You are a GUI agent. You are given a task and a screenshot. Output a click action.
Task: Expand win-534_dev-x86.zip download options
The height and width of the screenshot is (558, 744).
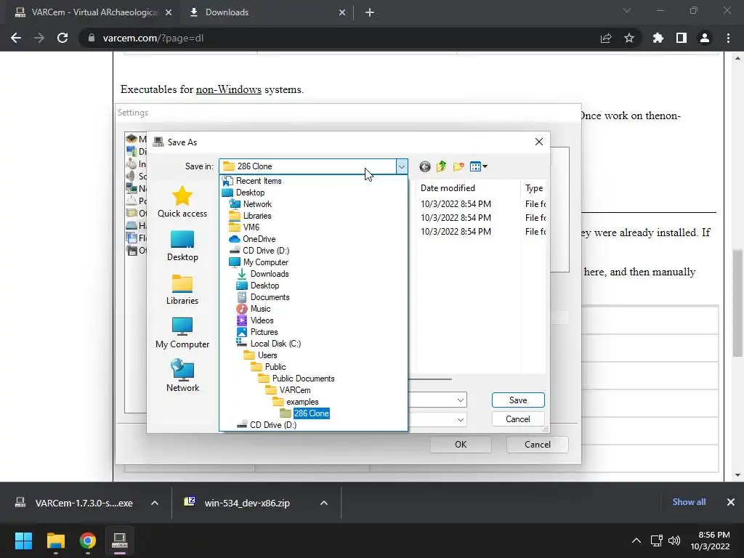[x=323, y=503]
